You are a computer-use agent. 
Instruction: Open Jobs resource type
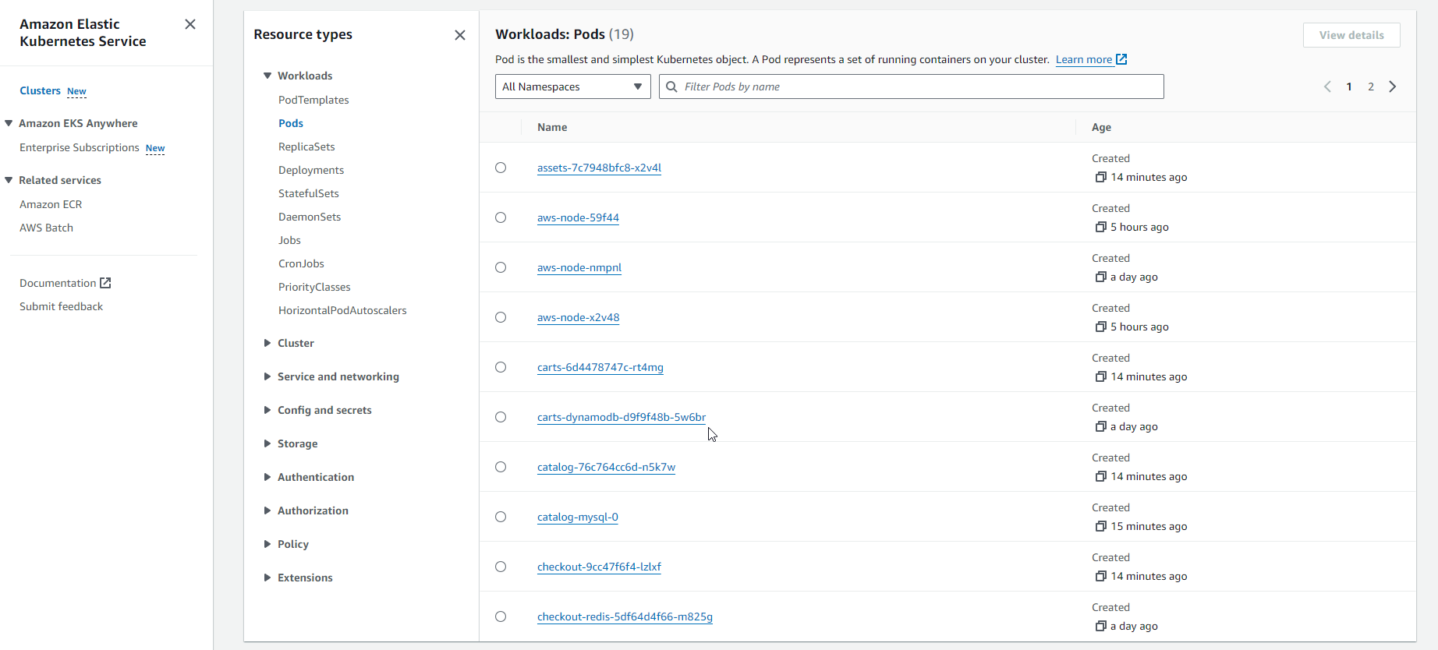289,240
